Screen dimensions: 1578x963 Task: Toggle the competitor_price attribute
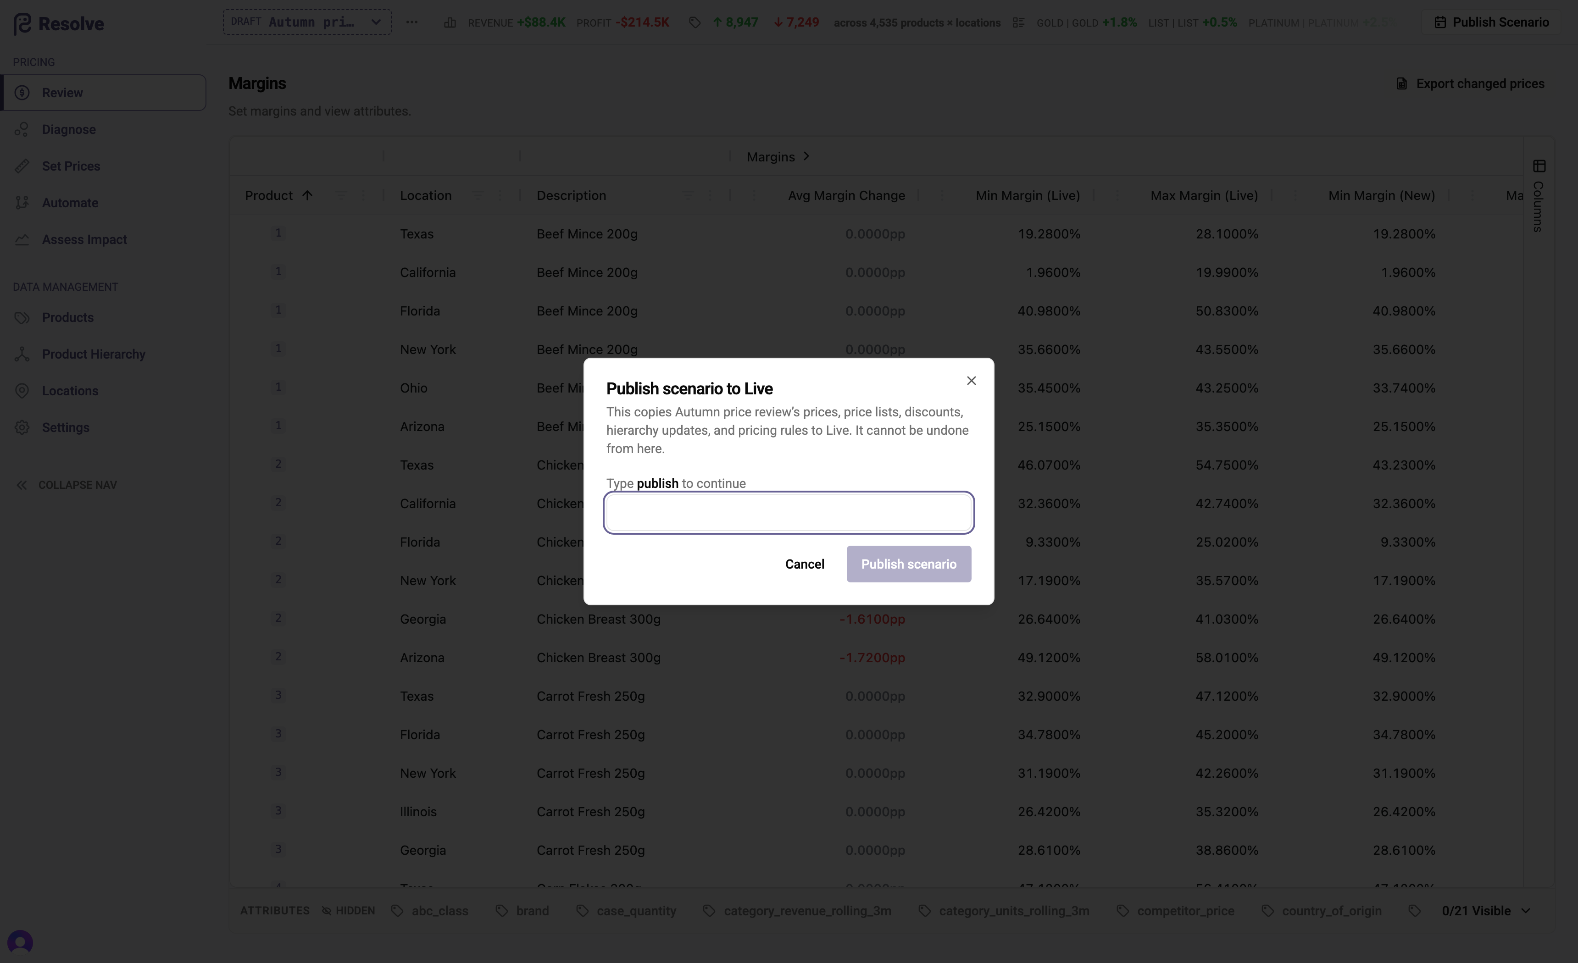click(x=1175, y=911)
